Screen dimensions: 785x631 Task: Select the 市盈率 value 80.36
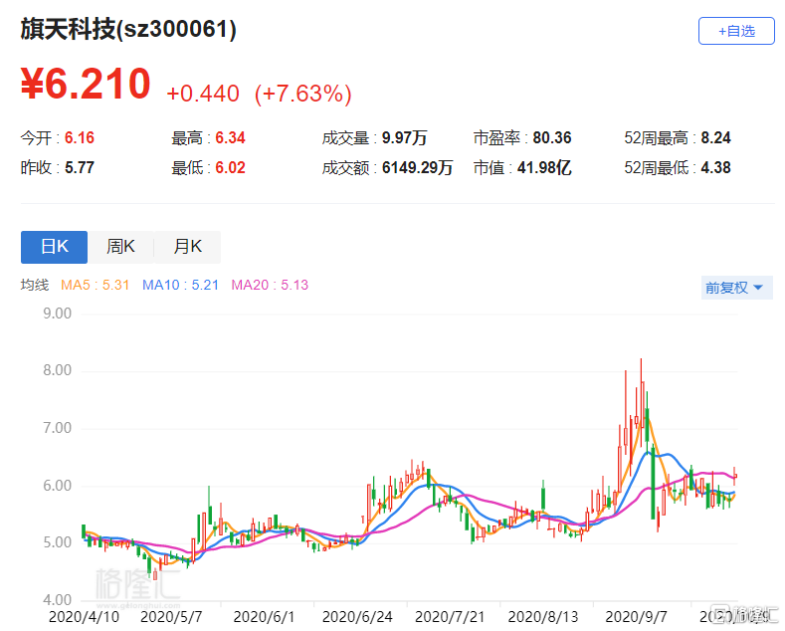[x=552, y=137]
